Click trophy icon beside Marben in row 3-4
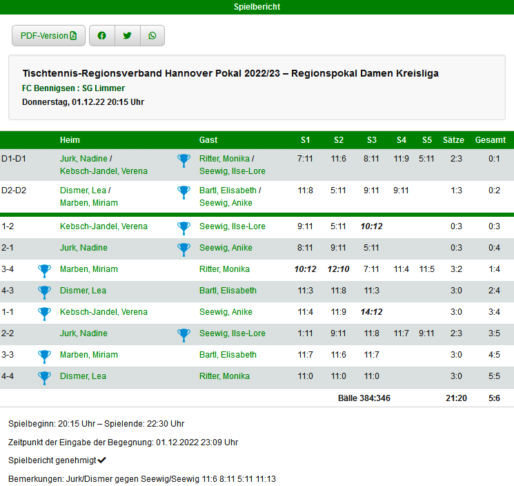Viewport: 514px width, 486px height. [x=45, y=270]
